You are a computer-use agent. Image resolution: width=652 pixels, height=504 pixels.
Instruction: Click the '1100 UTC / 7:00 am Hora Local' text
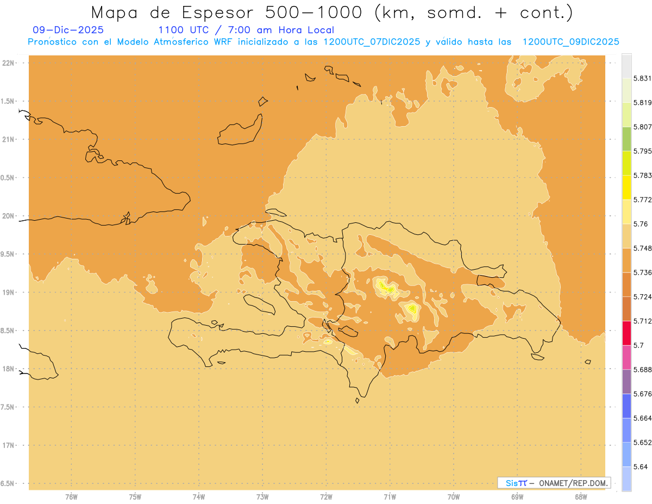(x=246, y=30)
